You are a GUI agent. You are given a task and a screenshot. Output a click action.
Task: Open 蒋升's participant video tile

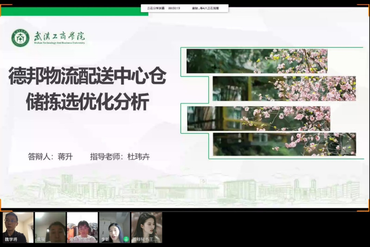point(82,227)
